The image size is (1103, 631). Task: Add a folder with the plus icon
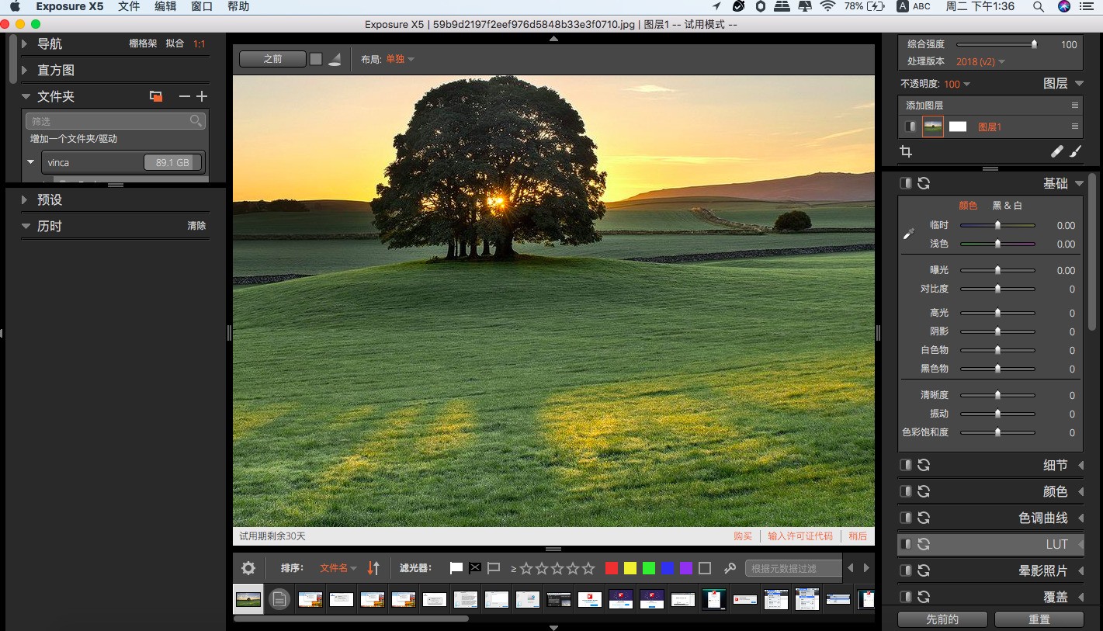click(x=202, y=96)
